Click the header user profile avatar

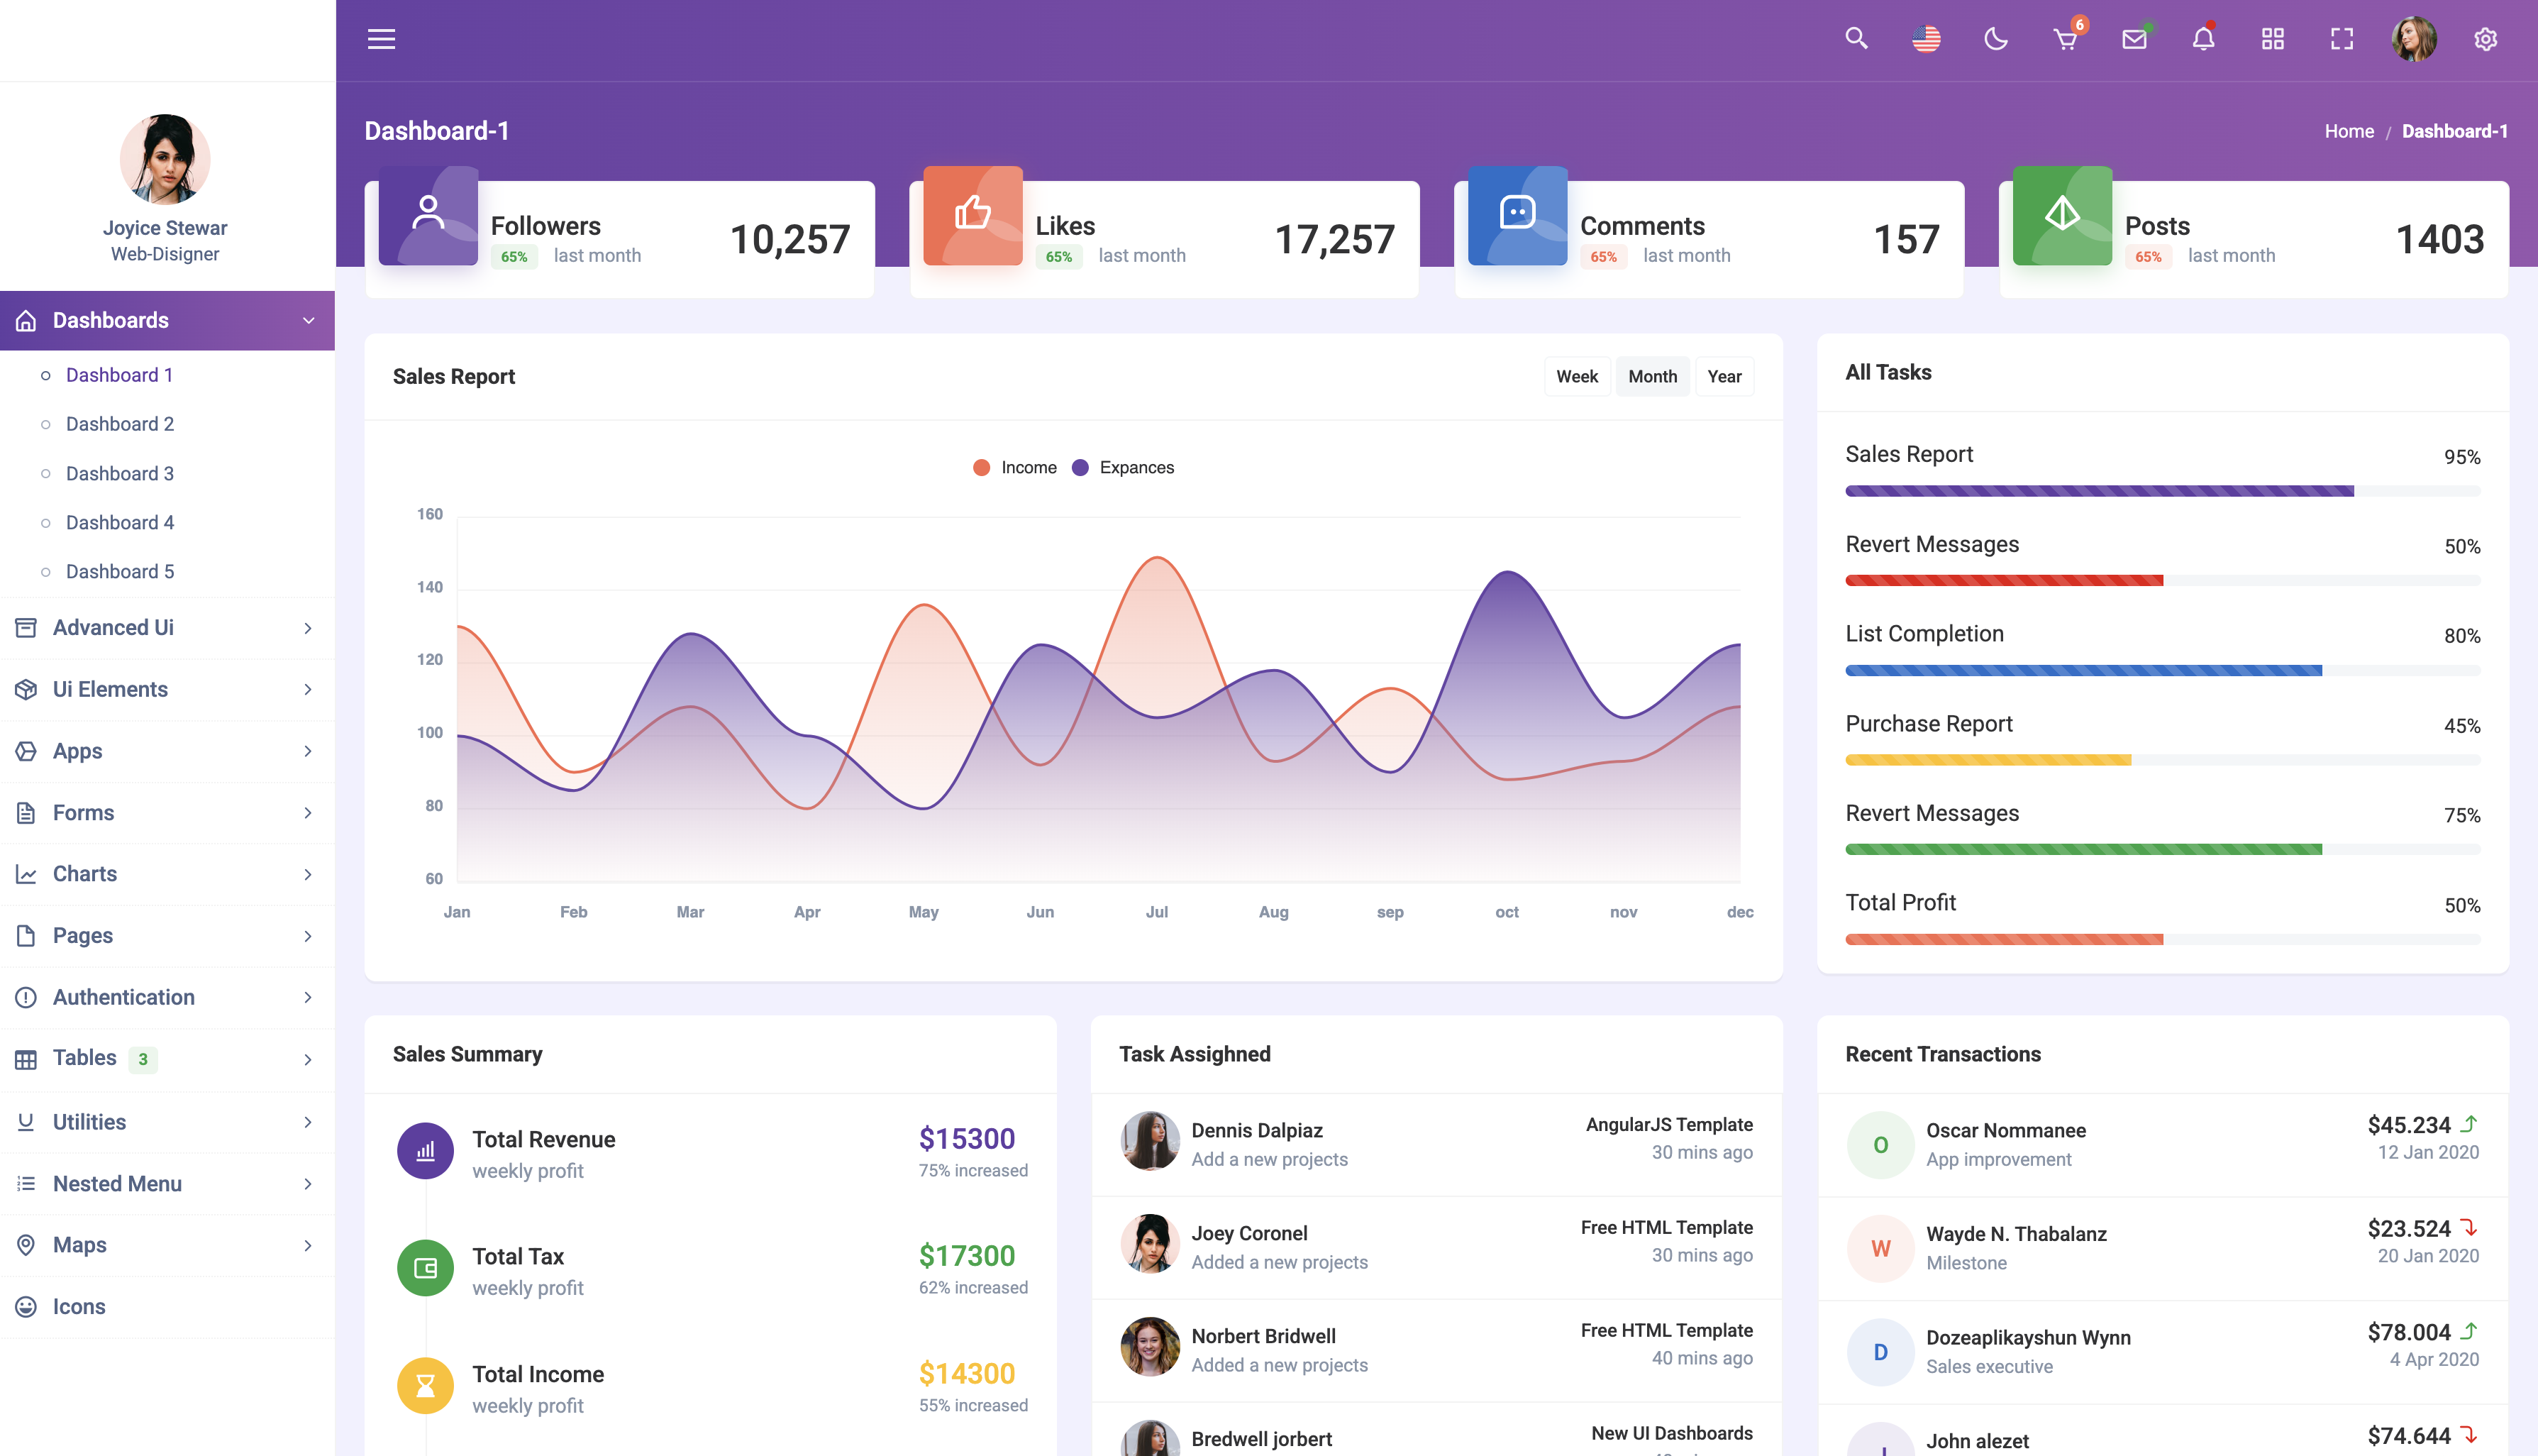[x=2413, y=39]
